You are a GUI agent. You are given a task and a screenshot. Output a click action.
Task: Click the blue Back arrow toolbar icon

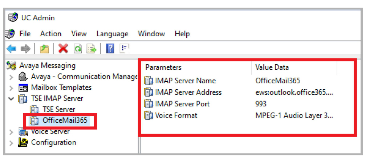[x=12, y=49]
